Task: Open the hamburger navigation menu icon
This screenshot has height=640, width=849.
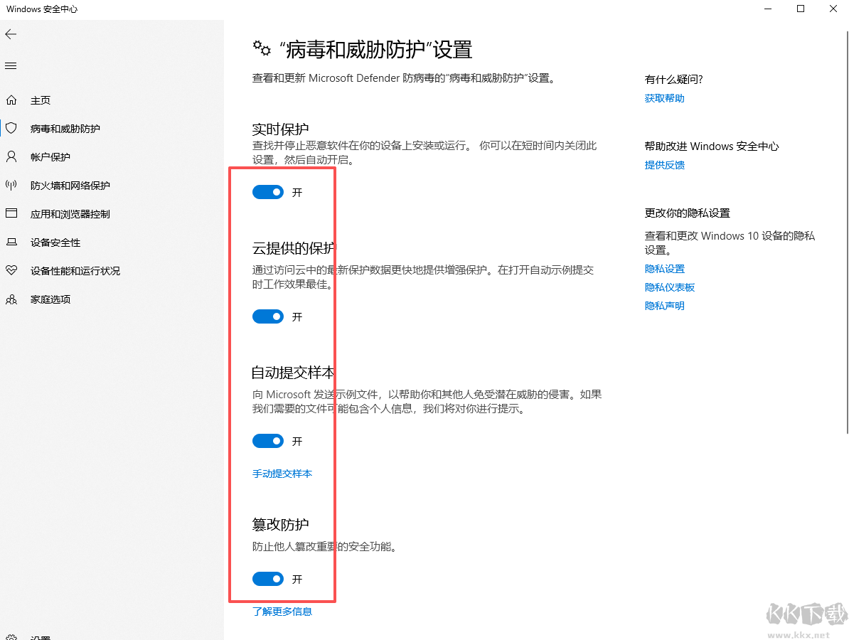Action: click(x=11, y=66)
